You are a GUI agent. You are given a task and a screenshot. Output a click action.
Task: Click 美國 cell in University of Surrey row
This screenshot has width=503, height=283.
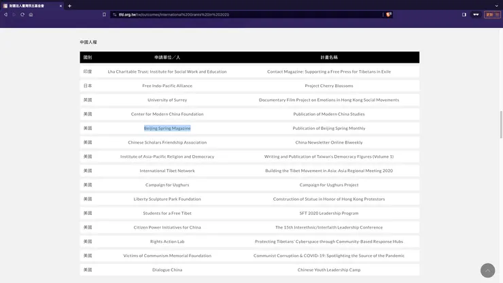88,100
